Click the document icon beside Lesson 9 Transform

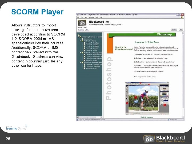84,66
